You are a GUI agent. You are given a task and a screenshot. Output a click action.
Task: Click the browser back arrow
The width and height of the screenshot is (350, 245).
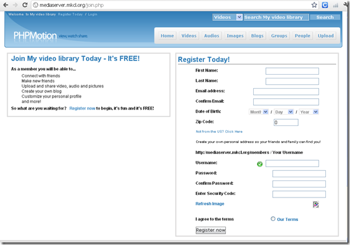6,5
